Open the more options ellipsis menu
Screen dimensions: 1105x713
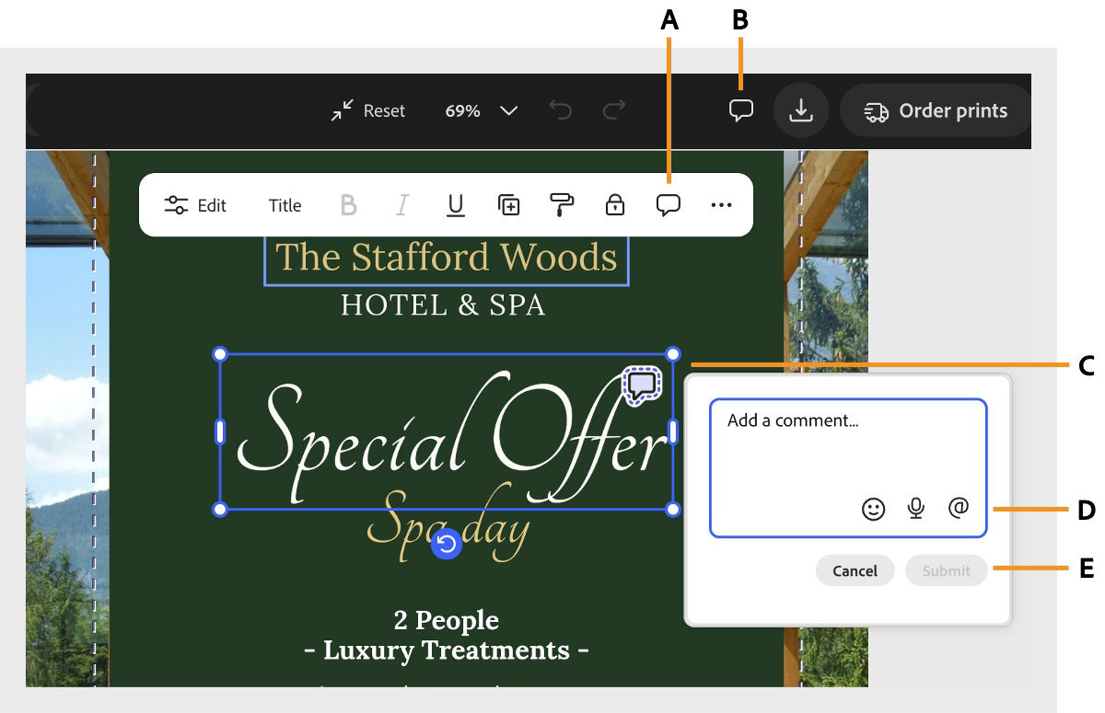pos(721,205)
